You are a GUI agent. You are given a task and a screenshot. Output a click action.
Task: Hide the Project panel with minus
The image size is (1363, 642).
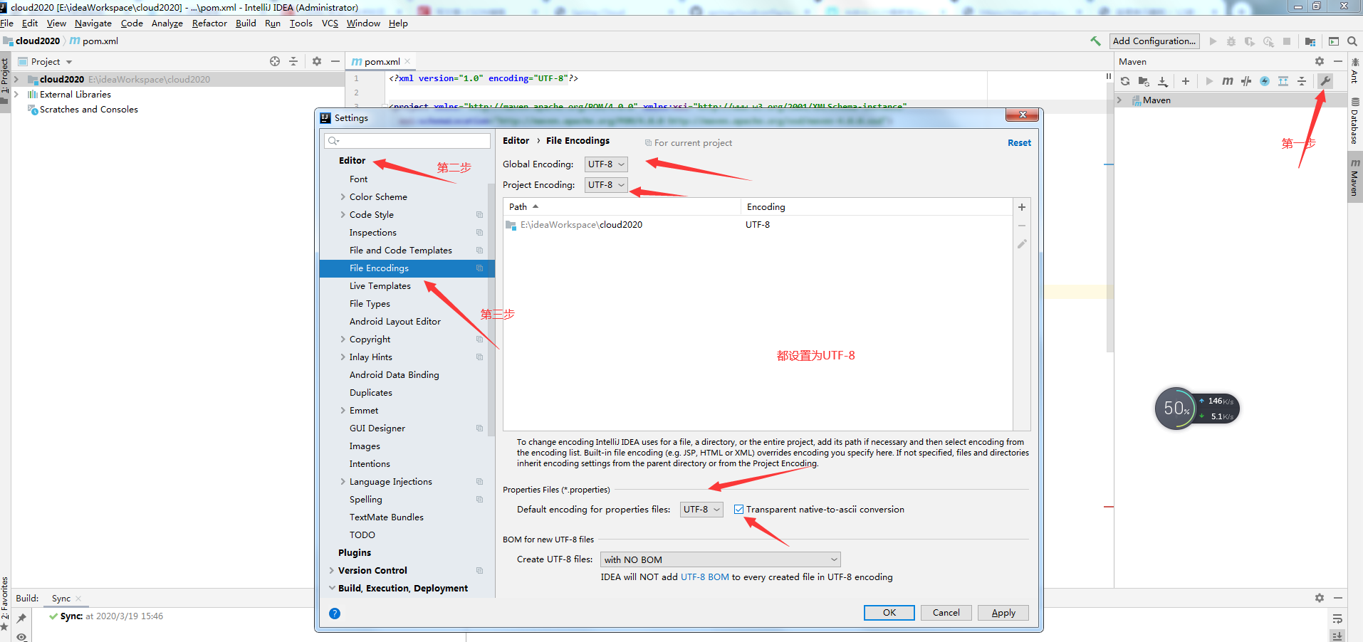coord(335,61)
